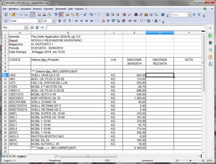
Task: Insert a Chart icon
Action: tap(124, 14)
